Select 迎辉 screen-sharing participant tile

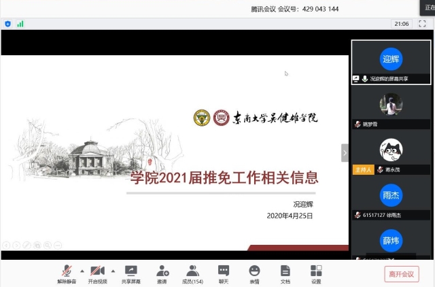391,62
